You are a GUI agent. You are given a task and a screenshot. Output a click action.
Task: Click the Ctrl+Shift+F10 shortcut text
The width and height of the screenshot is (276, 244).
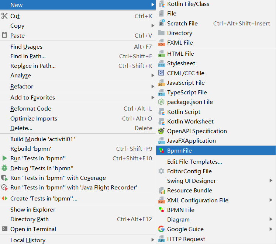[132, 158]
